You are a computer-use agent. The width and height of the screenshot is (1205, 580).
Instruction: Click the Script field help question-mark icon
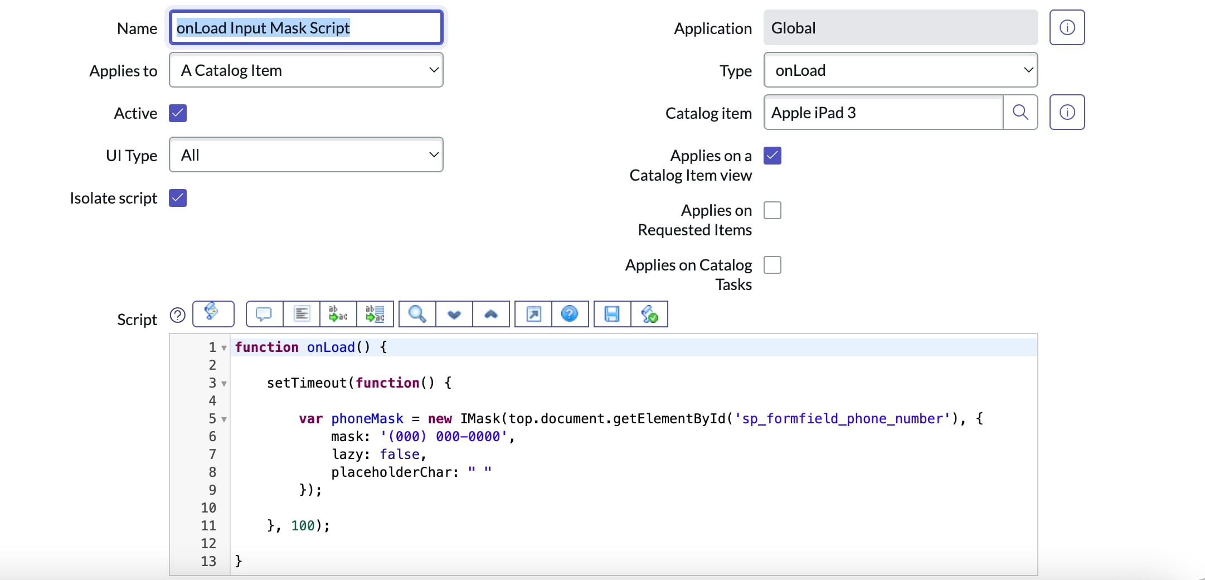point(177,315)
